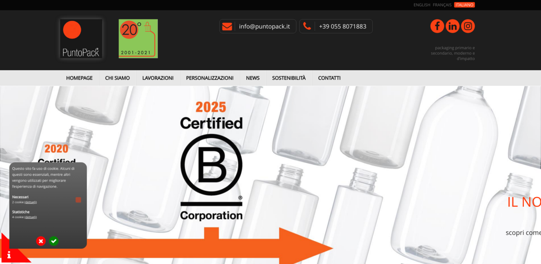This screenshot has height=264, width=541.
Task: Expand dettagli for Necessari cookies
Action: [31, 202]
